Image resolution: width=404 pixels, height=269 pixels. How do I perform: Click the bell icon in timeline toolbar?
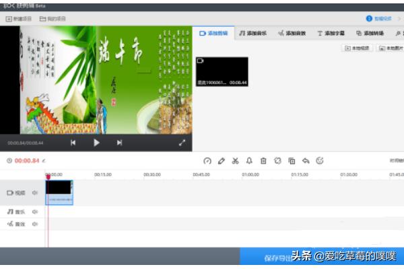[249, 161]
